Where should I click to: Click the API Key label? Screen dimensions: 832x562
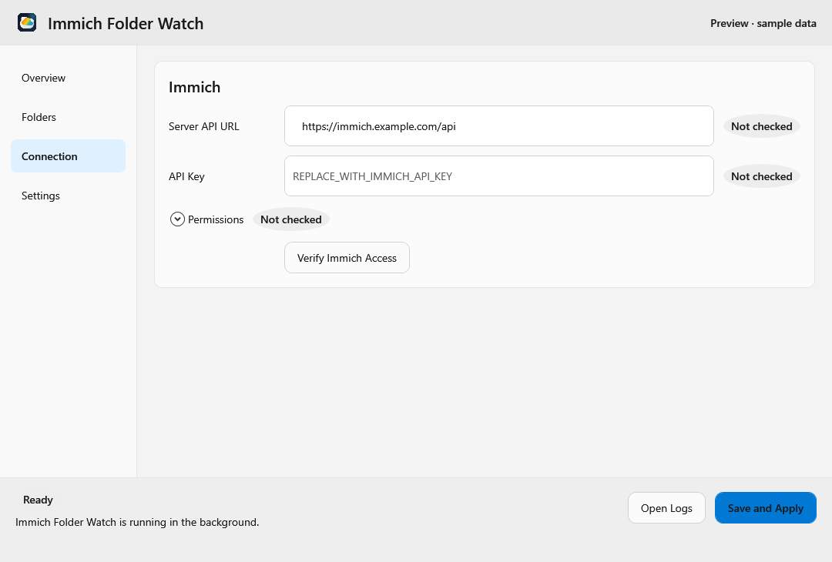point(186,176)
